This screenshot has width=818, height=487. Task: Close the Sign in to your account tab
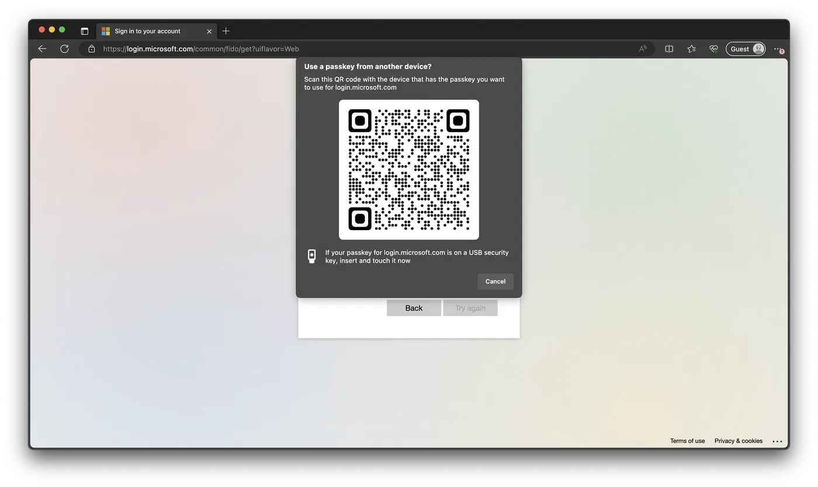(x=209, y=32)
